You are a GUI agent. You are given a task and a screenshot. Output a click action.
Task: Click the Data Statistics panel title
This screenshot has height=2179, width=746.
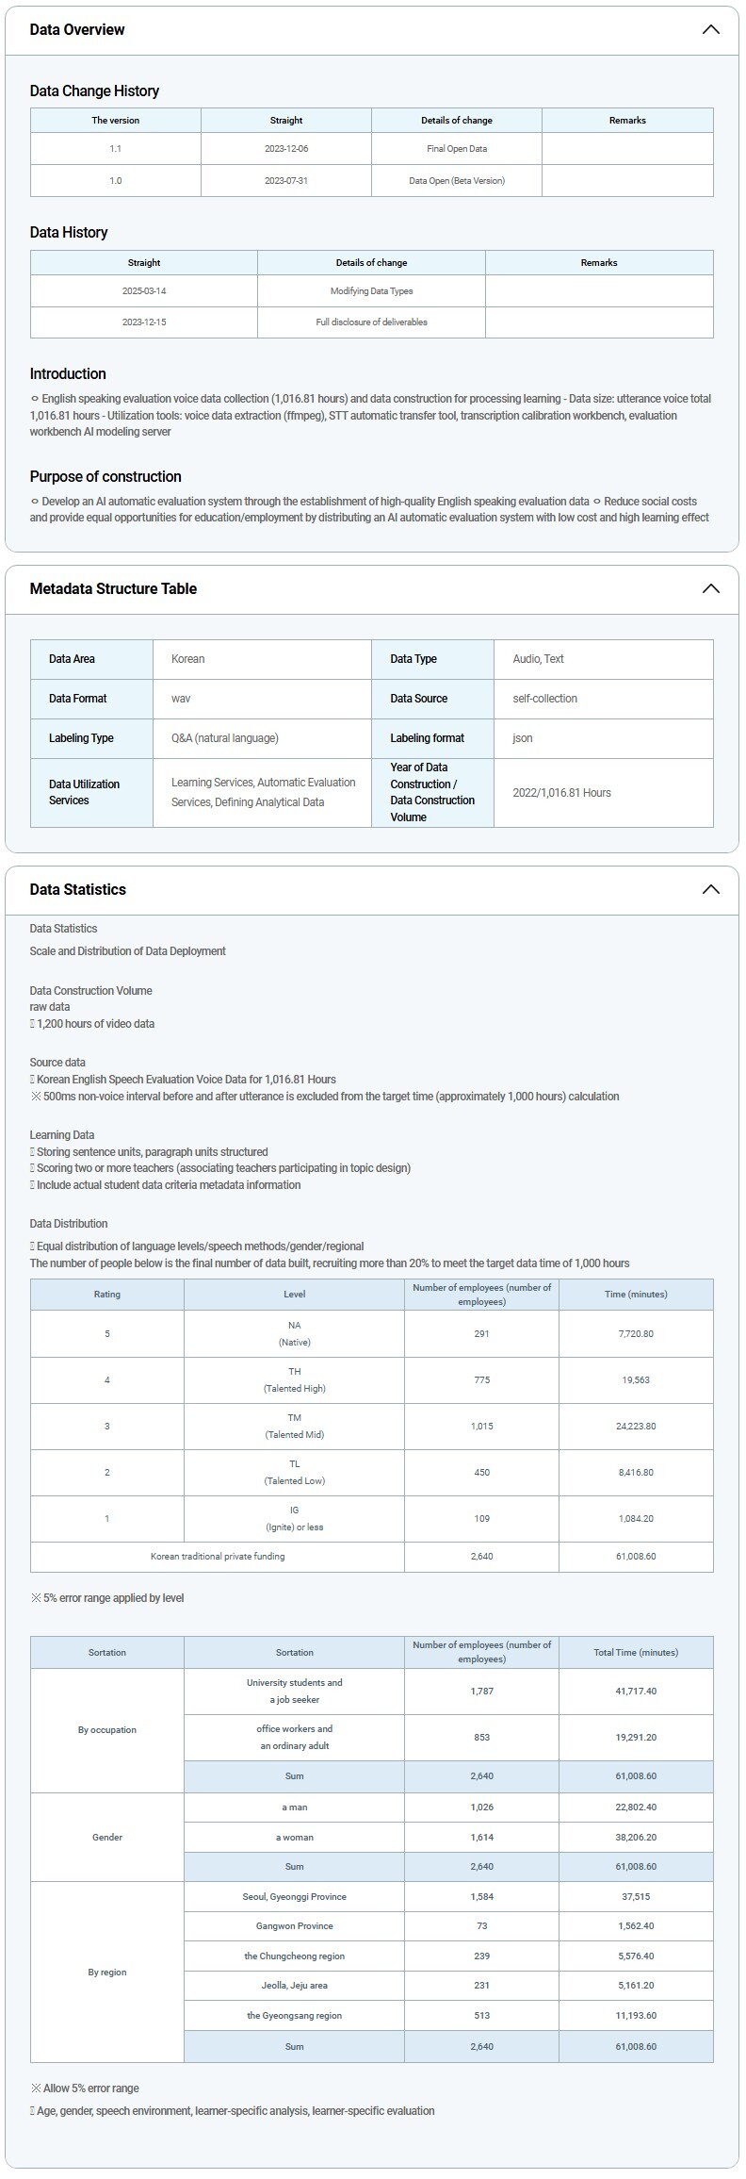coord(77,889)
